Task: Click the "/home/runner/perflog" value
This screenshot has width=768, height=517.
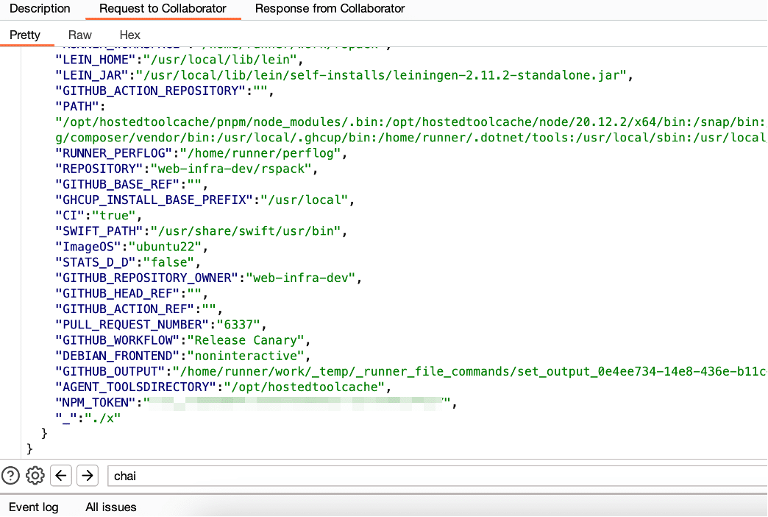Action: click(260, 153)
